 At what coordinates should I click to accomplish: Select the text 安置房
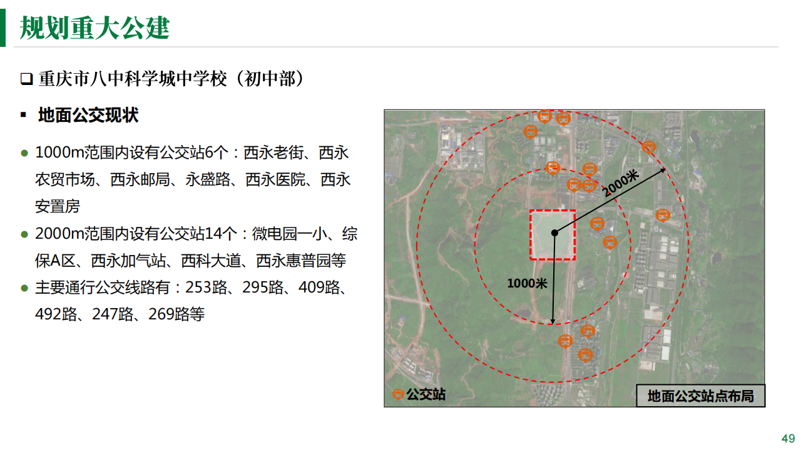coord(58,207)
